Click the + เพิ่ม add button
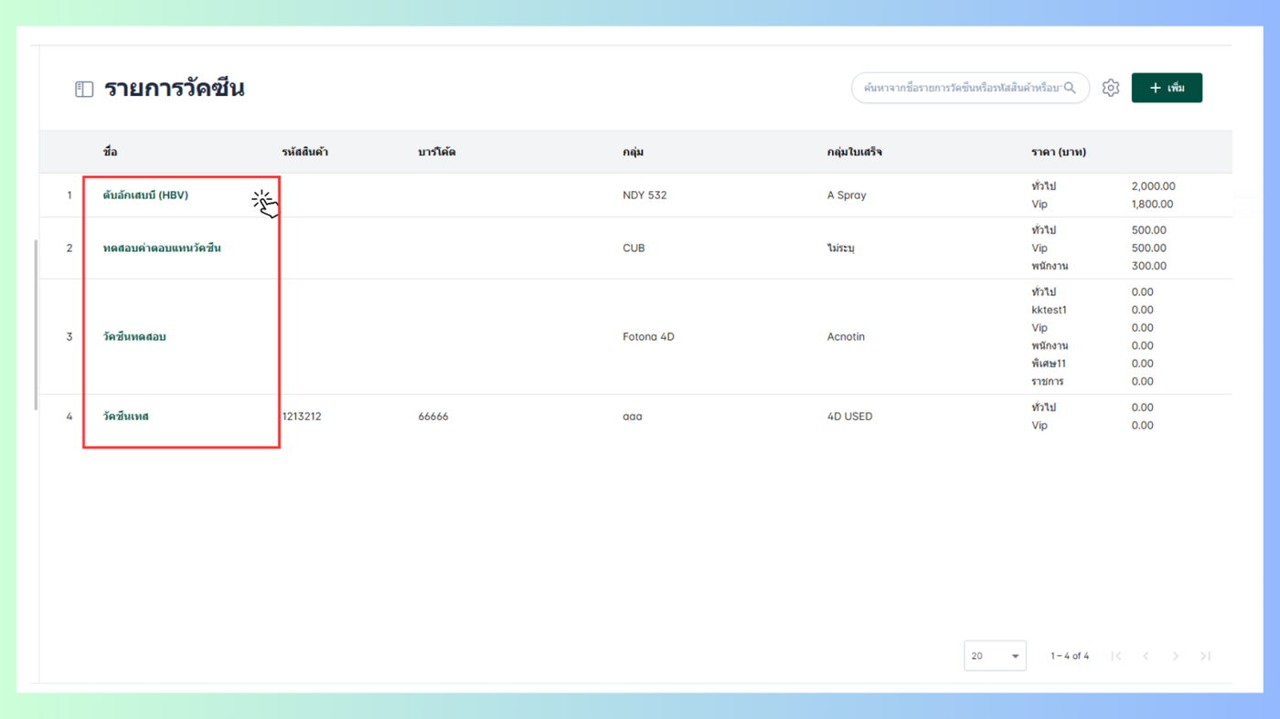The height and width of the screenshot is (719, 1280). coord(1167,88)
